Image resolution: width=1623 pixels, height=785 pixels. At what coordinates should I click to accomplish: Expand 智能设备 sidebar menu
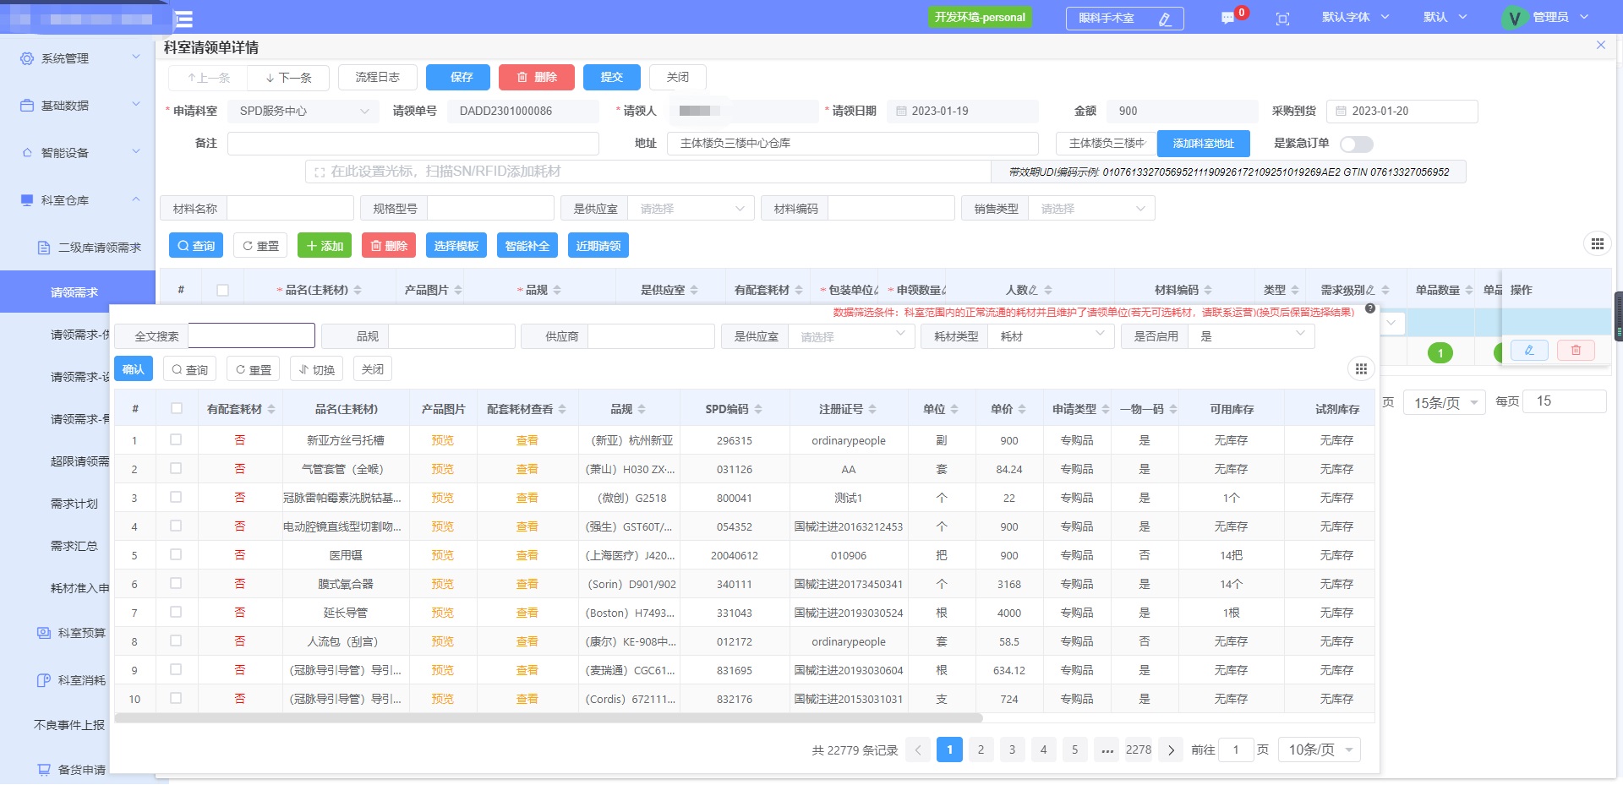pyautogui.click(x=78, y=153)
